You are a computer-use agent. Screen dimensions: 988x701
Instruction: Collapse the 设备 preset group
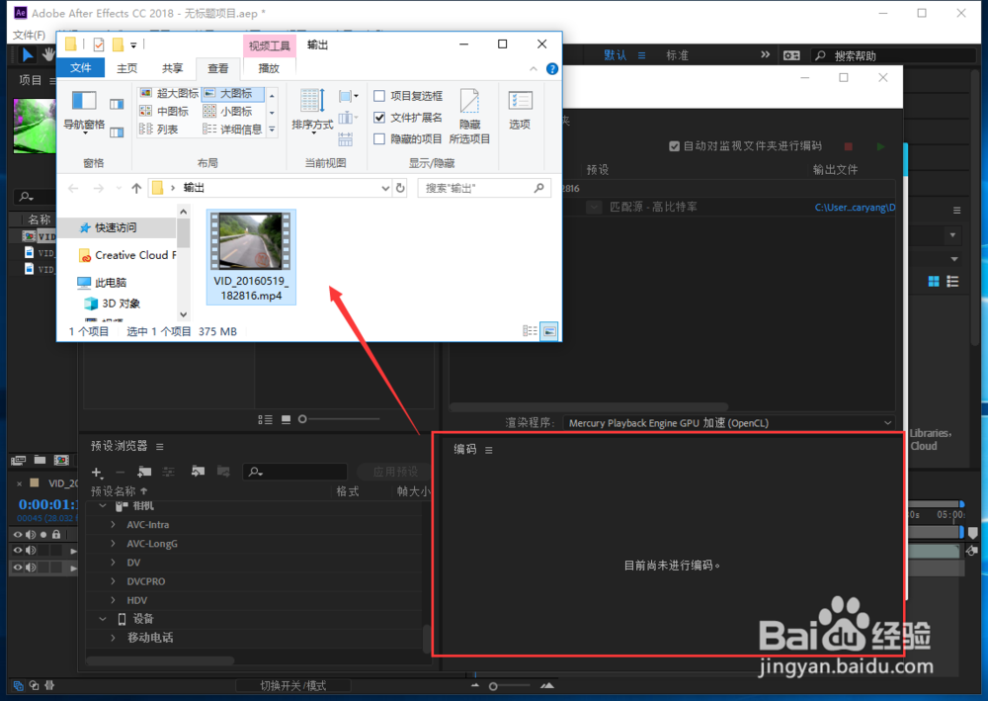coord(103,618)
